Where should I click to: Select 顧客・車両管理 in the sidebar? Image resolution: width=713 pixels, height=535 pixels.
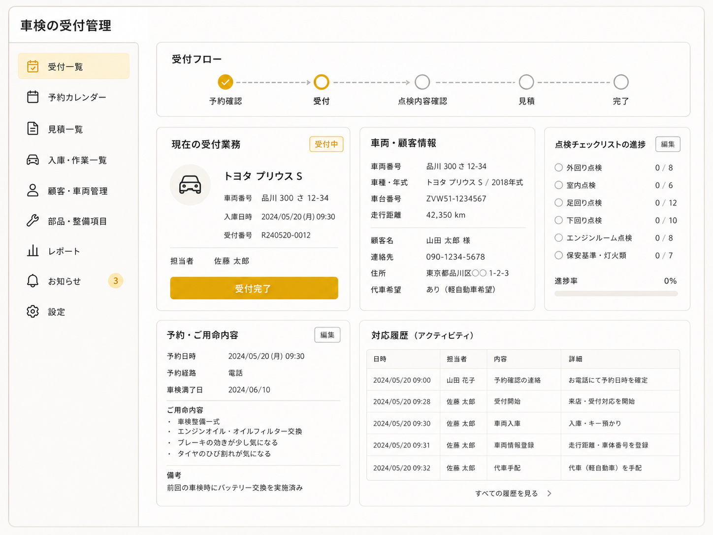pos(74,191)
